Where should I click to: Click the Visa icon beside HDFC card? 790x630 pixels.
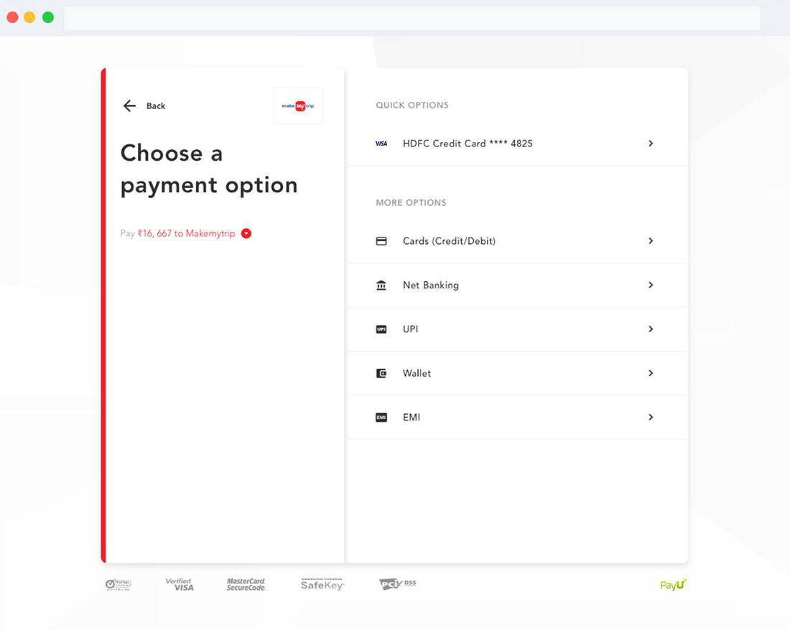(381, 144)
